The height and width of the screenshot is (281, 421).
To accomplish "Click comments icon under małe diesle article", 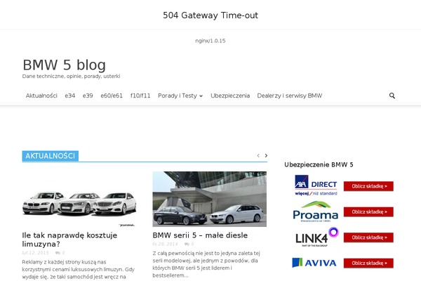I will 187,244.
